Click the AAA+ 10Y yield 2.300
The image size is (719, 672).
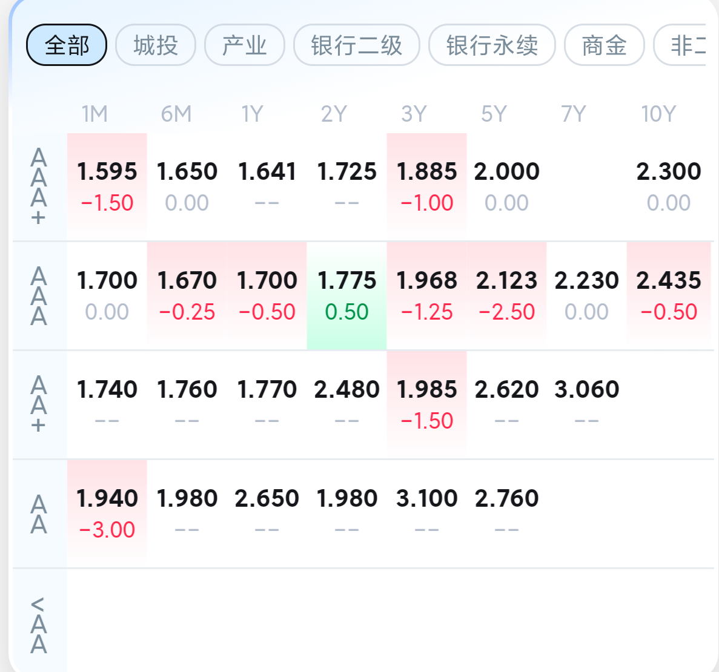pyautogui.click(x=669, y=185)
